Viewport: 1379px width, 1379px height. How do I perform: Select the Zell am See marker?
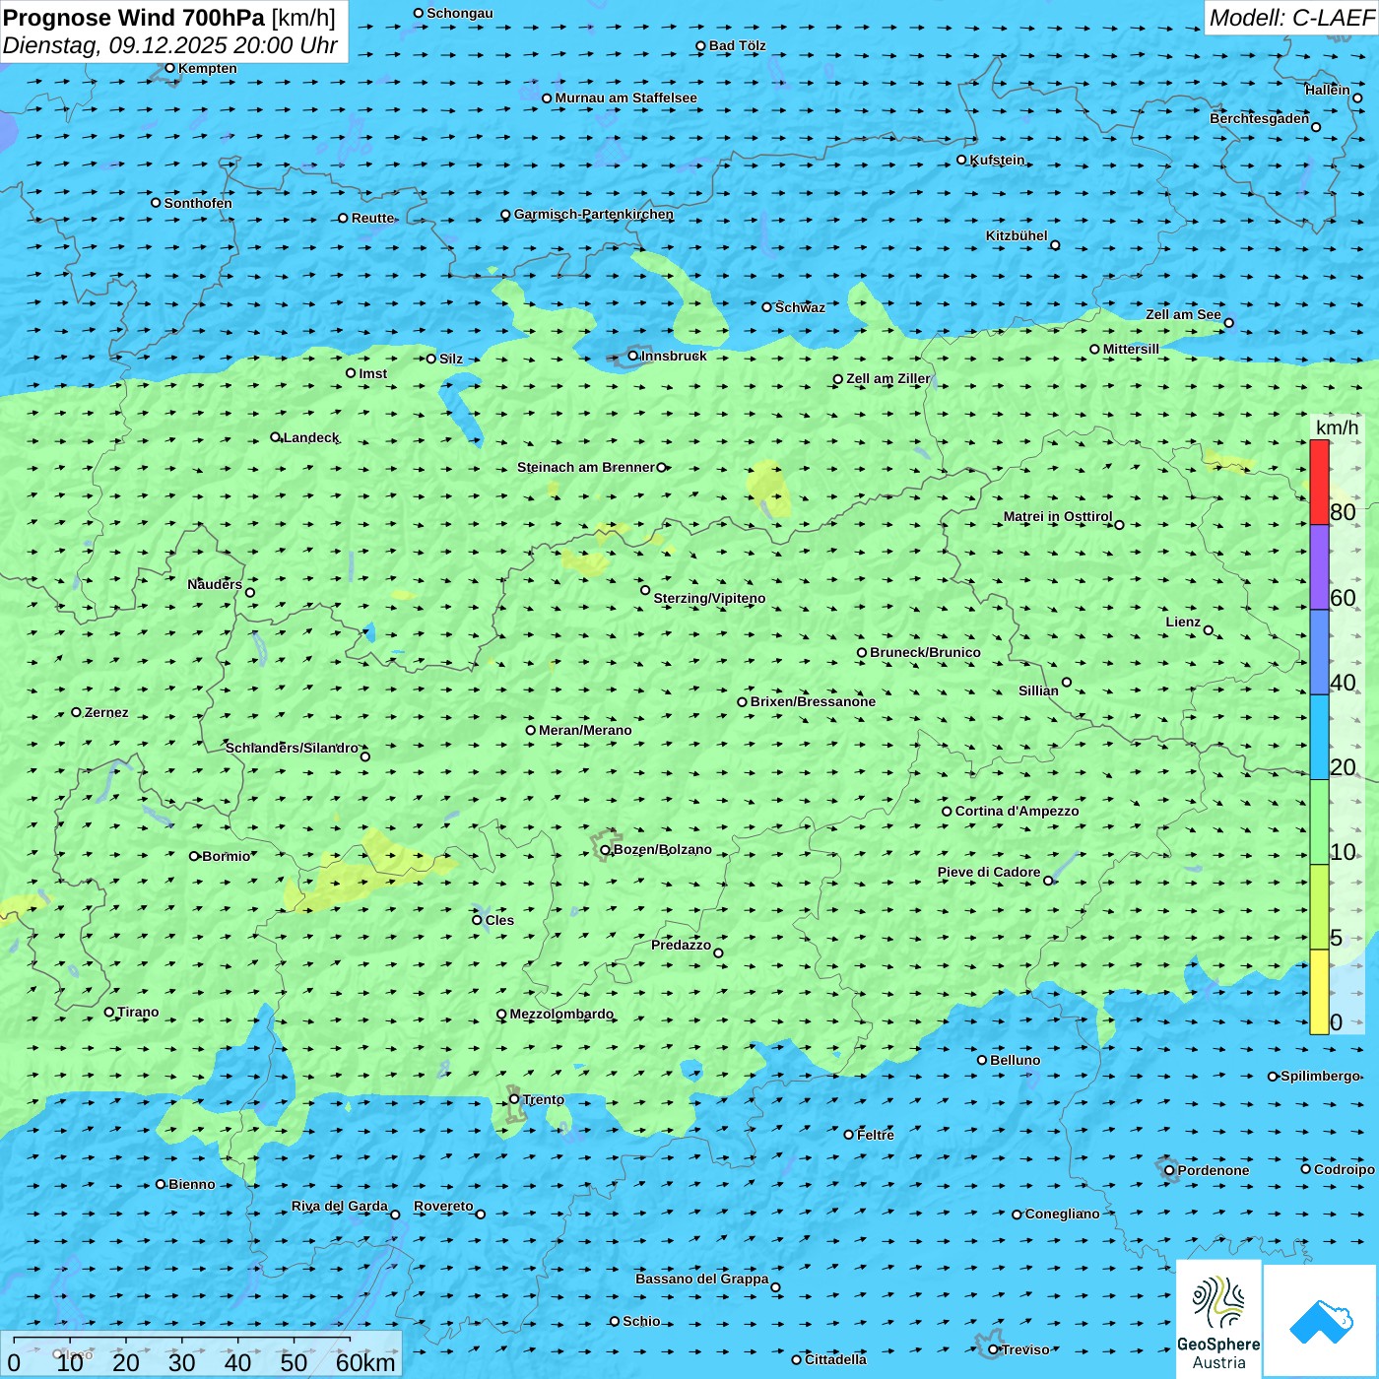1228,322
